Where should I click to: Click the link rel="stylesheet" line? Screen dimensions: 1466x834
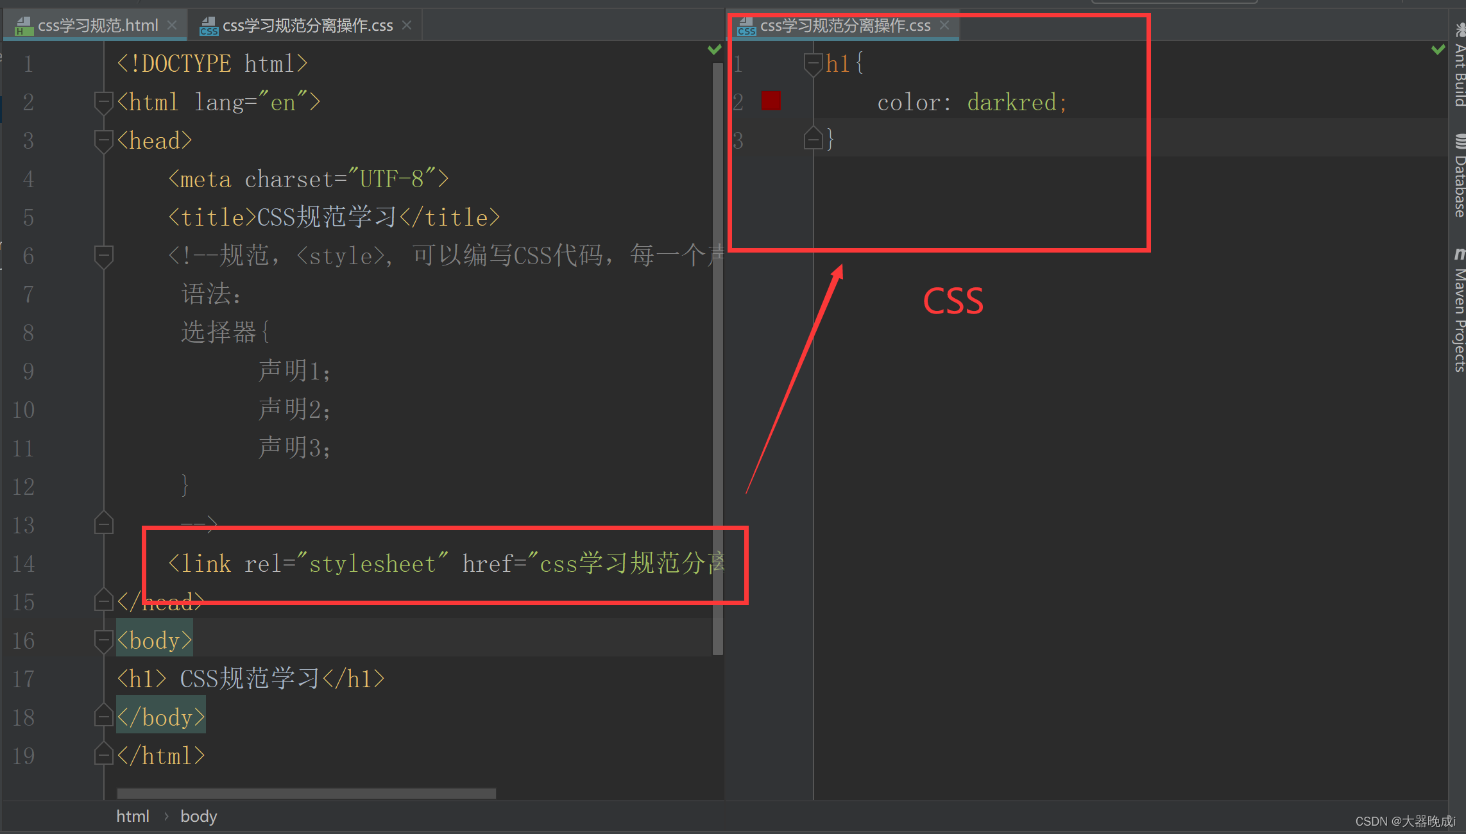tap(447, 564)
